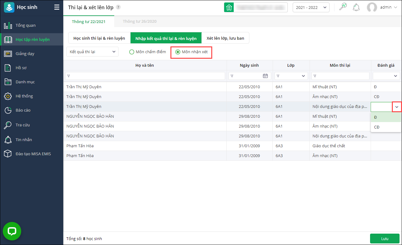Click the admin user avatar
The width and height of the screenshot is (402, 245).
pyautogui.click(x=372, y=7)
